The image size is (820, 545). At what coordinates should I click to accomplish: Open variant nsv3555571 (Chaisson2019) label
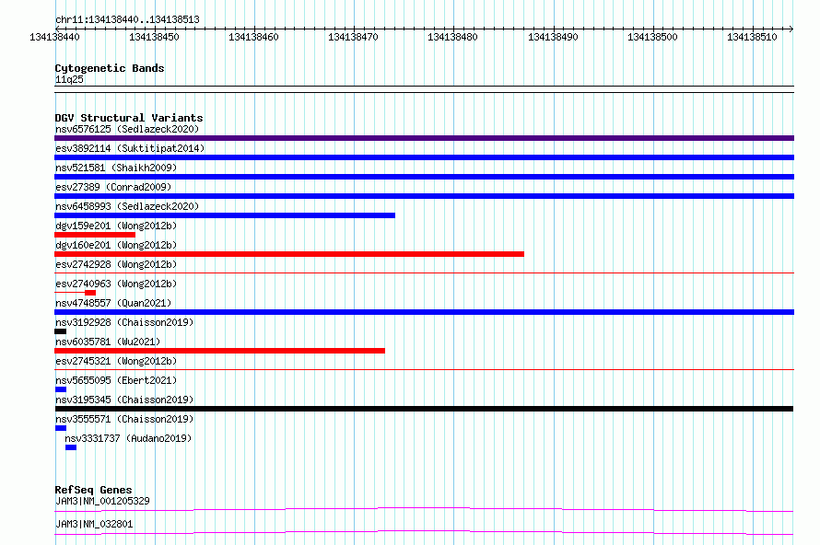point(124,419)
